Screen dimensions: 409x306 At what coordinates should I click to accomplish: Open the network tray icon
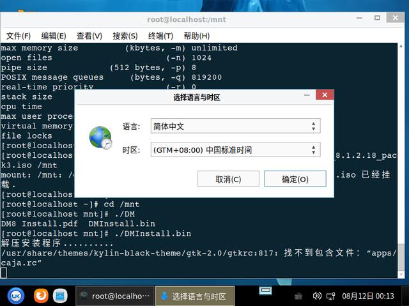[331, 296]
